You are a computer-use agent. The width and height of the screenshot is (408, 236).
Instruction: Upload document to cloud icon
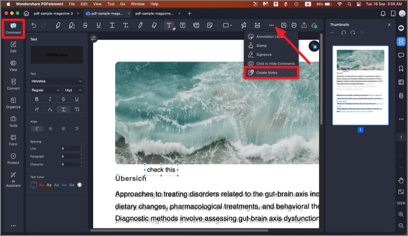click(314, 25)
